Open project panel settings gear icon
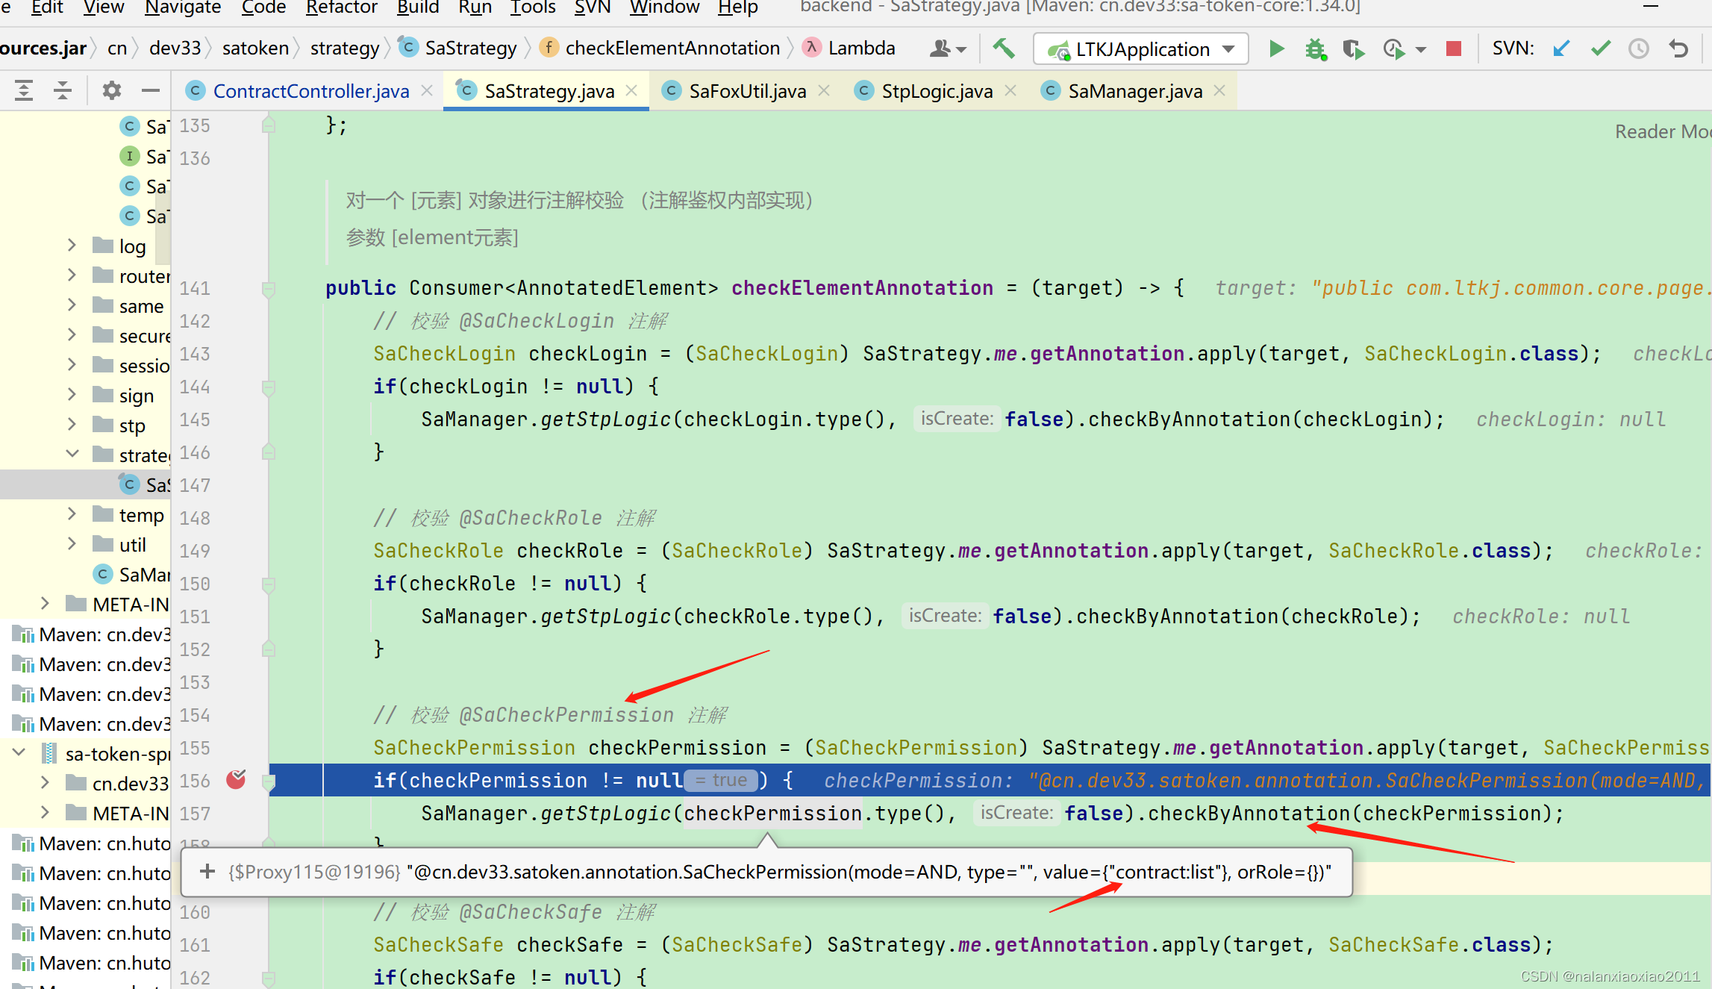This screenshot has height=989, width=1712. tap(111, 91)
